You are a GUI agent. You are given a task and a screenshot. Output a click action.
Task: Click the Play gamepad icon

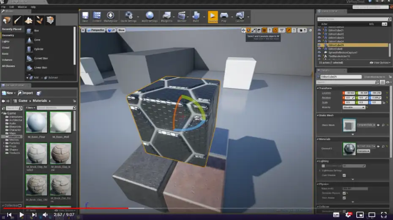(224, 17)
